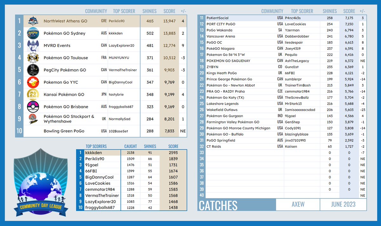Click top scorer Yzerman
The image size is (381, 226).
pyautogui.click(x=292, y=30)
